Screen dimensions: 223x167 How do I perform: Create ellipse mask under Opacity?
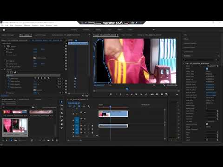7,72
